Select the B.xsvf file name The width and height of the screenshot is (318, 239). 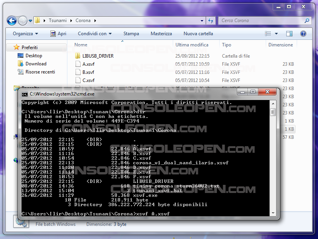tap(88, 72)
